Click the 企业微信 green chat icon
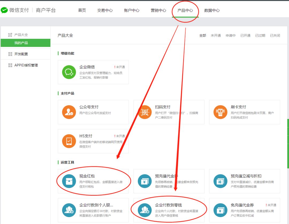289x224 pixels. (69, 72)
